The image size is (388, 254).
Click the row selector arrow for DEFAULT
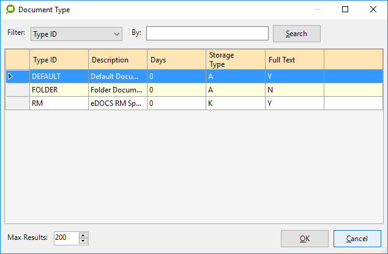coord(17,77)
